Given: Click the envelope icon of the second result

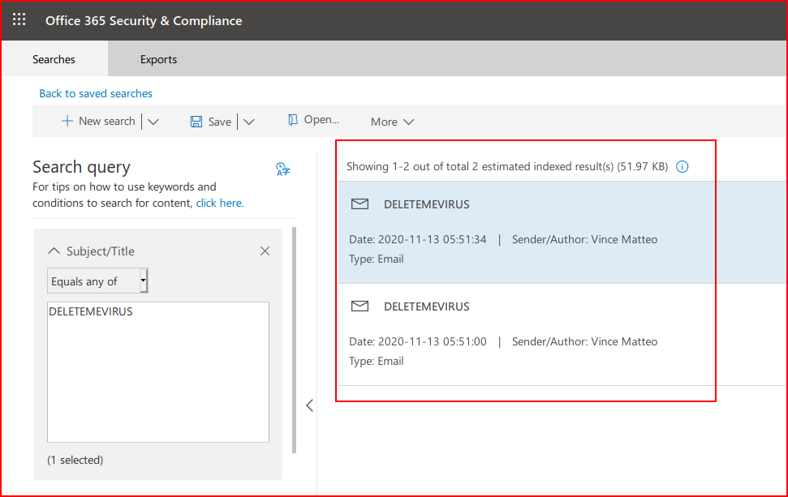Looking at the screenshot, I should [x=360, y=306].
